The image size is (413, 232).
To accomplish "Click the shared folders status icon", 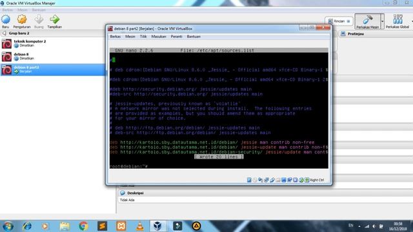I will [x=278, y=180].
